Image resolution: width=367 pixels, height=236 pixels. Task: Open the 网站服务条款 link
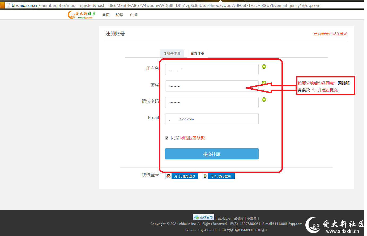click(192, 138)
